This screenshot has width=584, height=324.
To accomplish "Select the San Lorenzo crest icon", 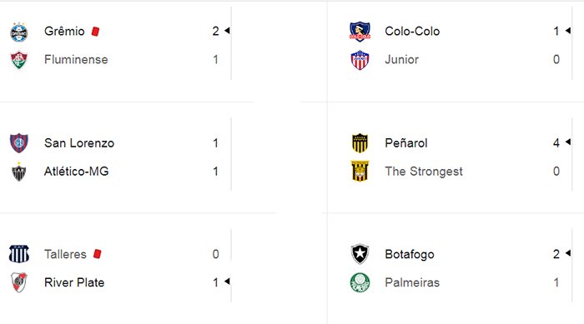I will [x=19, y=143].
